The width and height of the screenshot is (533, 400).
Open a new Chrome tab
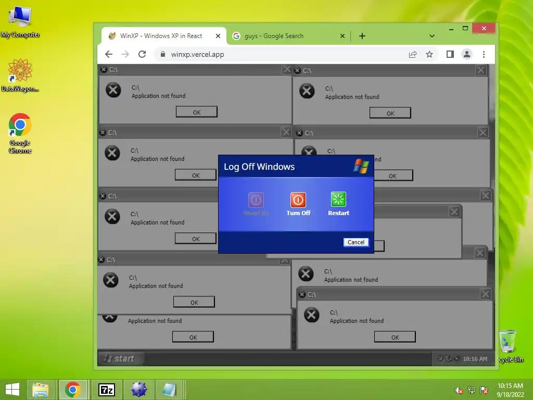362,36
